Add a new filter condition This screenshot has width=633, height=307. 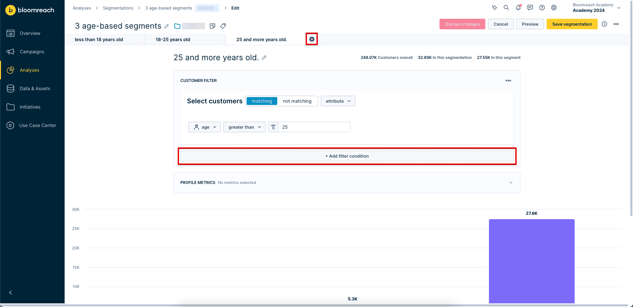(x=347, y=156)
